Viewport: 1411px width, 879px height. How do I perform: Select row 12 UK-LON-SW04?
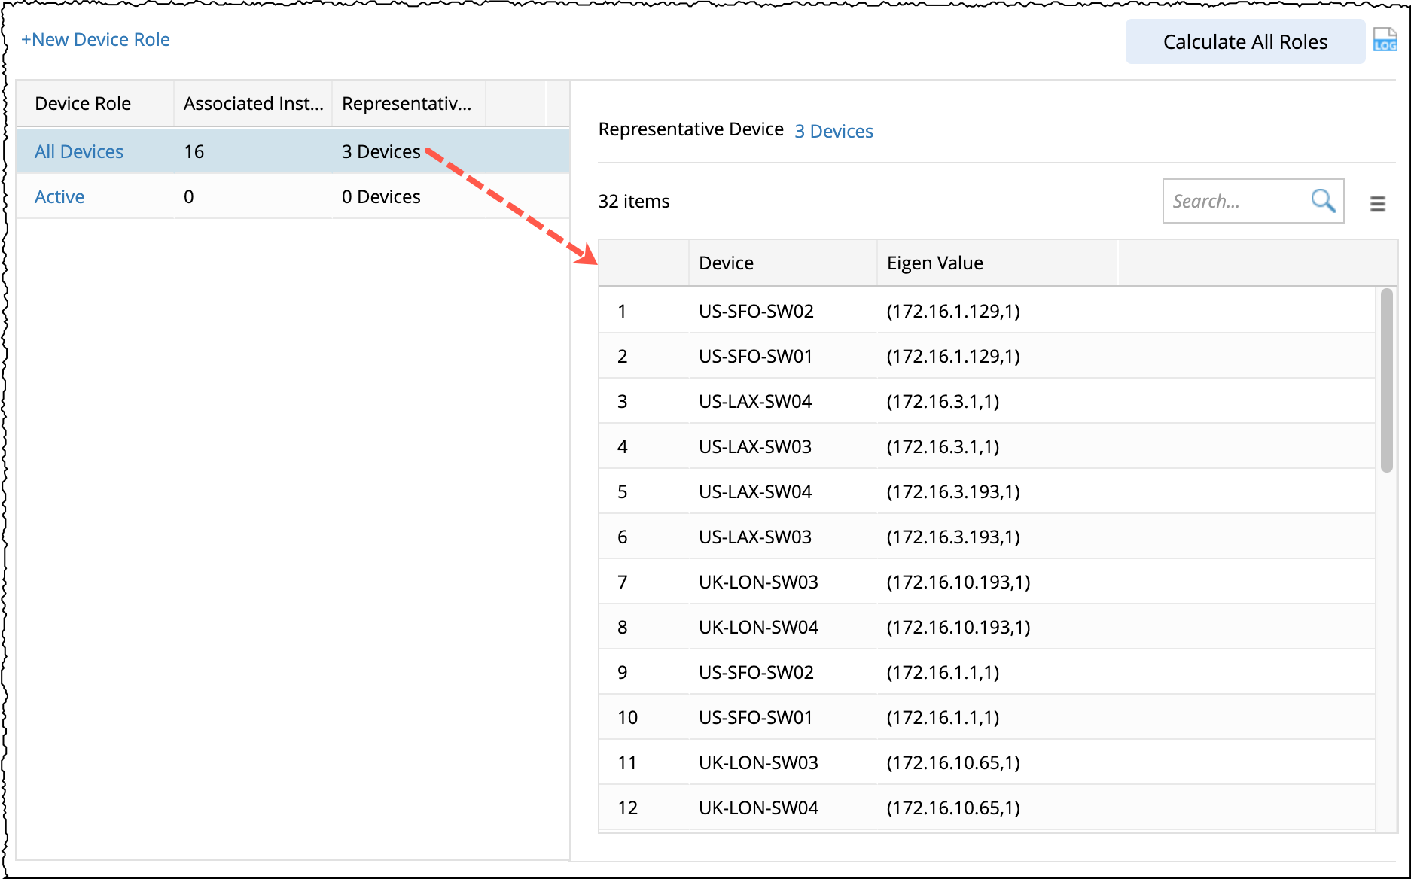[x=758, y=808]
